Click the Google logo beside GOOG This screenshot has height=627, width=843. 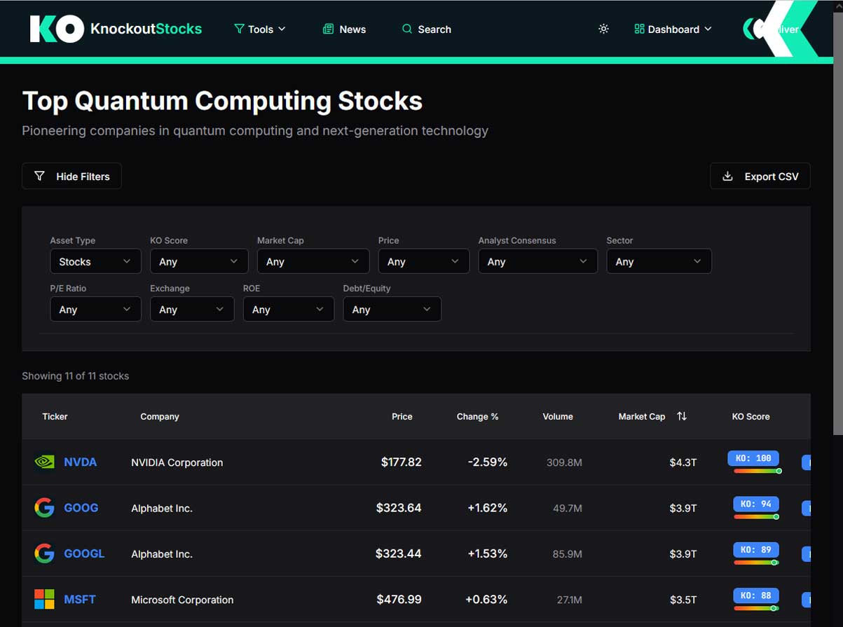click(43, 507)
